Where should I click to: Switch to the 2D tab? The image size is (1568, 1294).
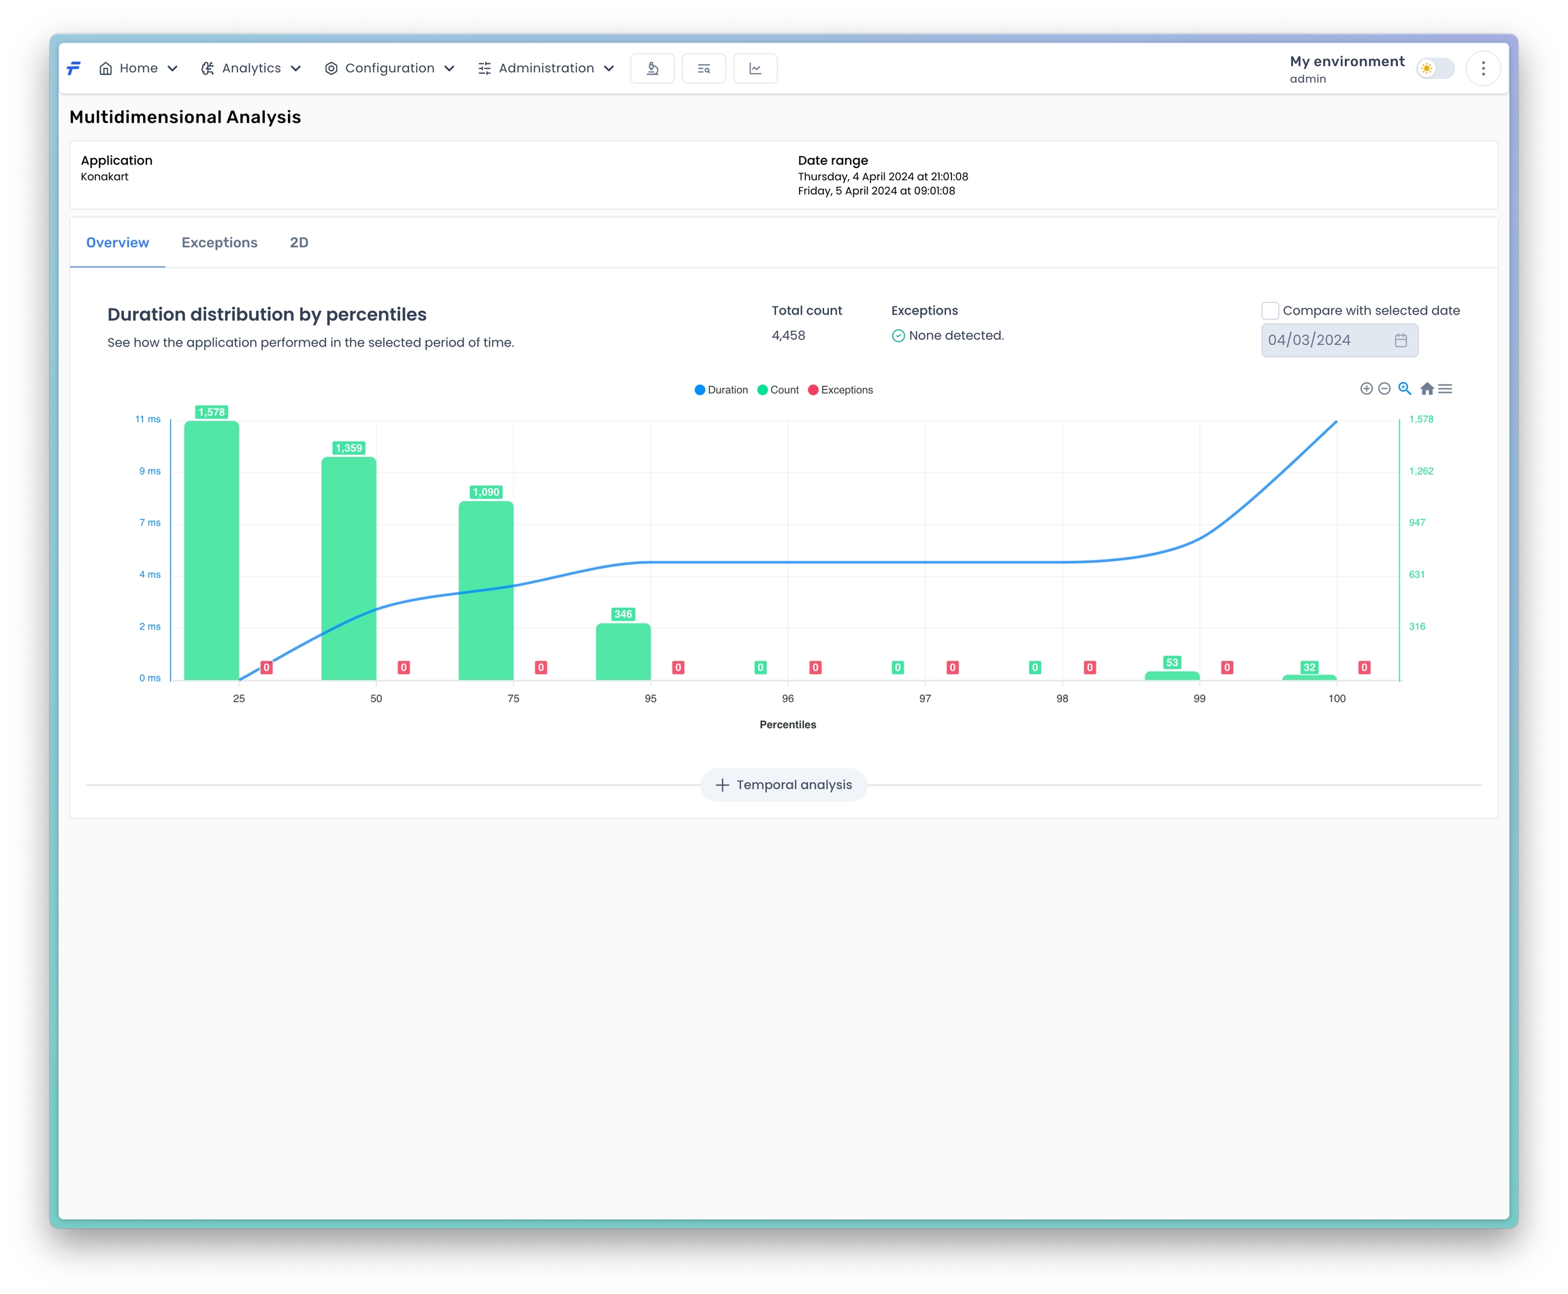tap(299, 243)
